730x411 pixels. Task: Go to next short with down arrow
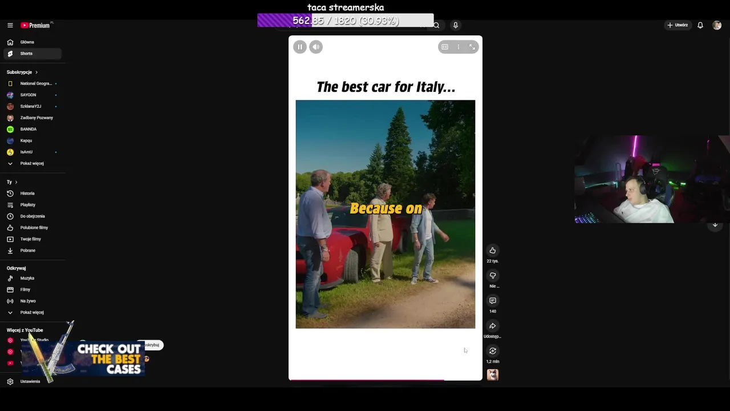(715, 225)
